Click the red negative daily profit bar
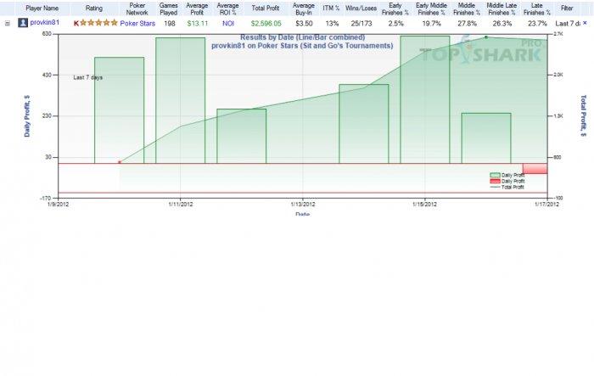The width and height of the screenshot is (594, 376). [x=535, y=169]
